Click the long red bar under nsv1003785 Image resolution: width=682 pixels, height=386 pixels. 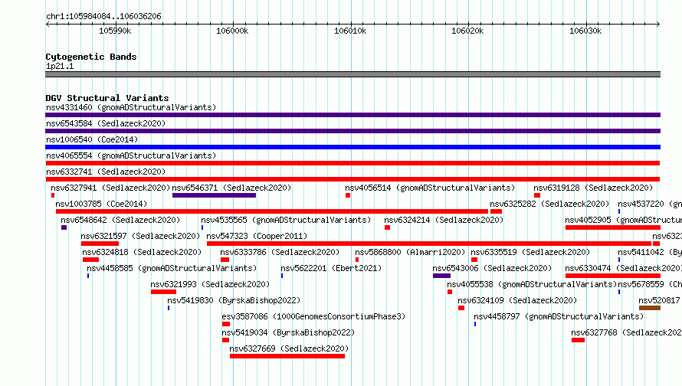(x=272, y=211)
